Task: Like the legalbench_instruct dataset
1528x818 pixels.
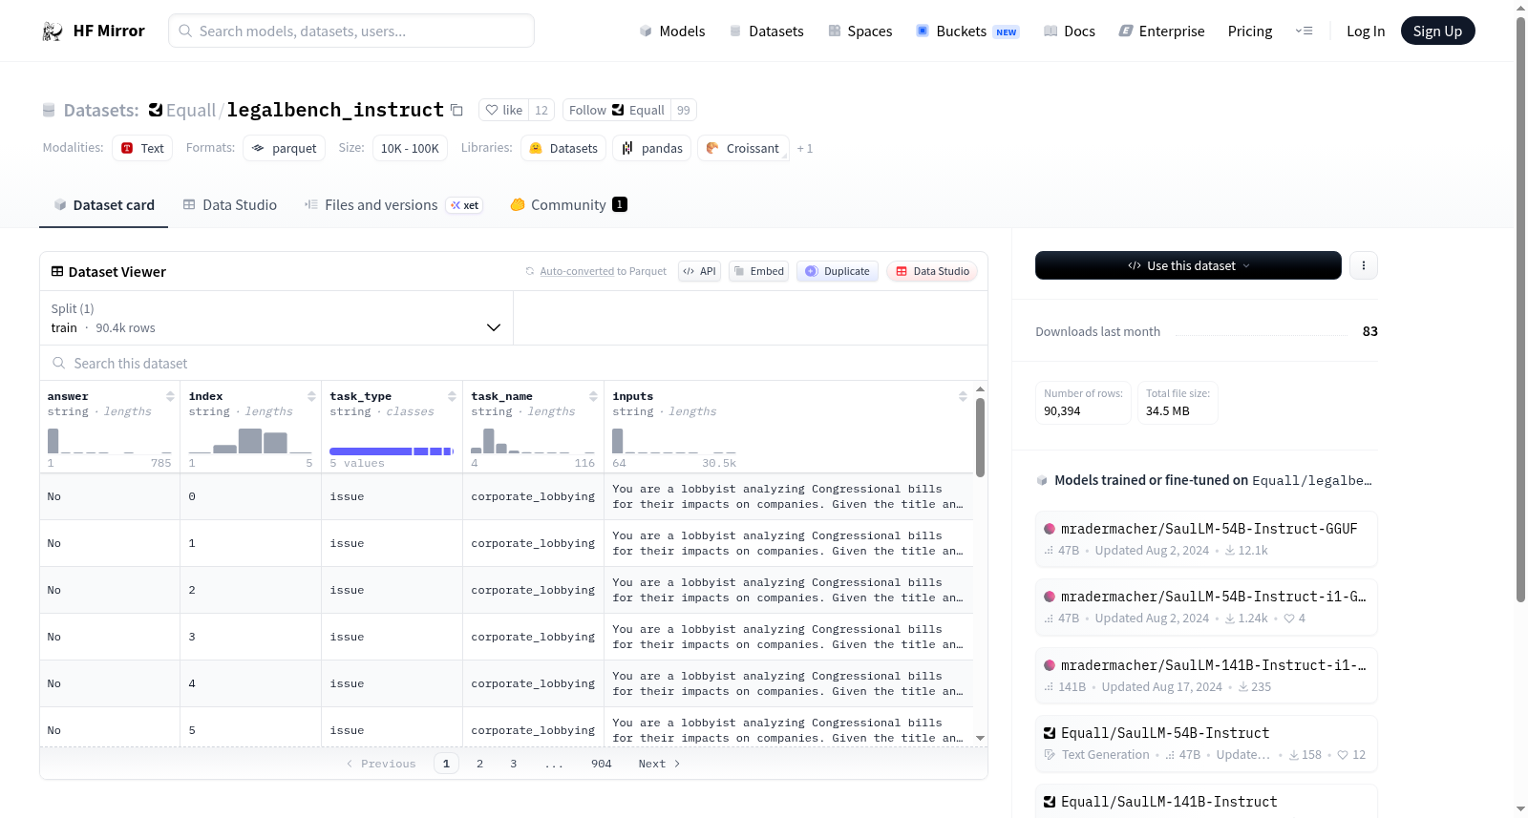Action: click(x=504, y=110)
